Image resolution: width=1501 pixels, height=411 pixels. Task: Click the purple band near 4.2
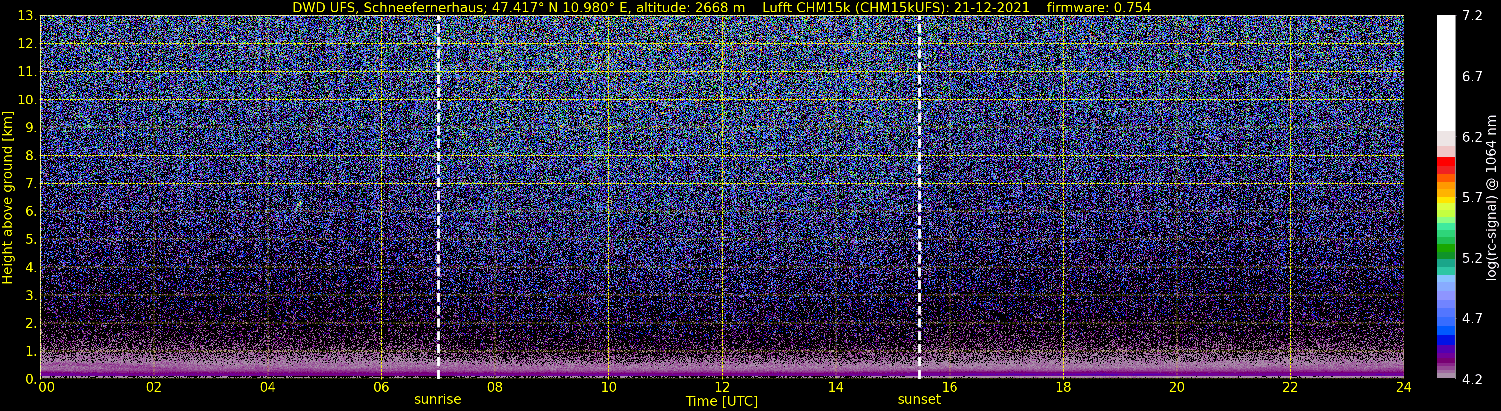point(1446,355)
